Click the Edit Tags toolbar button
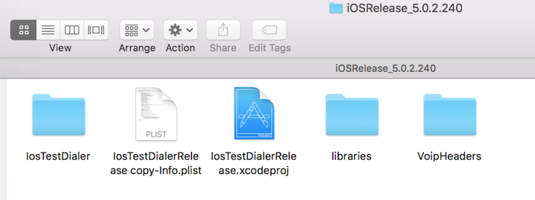The width and height of the screenshot is (535, 200). 270,30
